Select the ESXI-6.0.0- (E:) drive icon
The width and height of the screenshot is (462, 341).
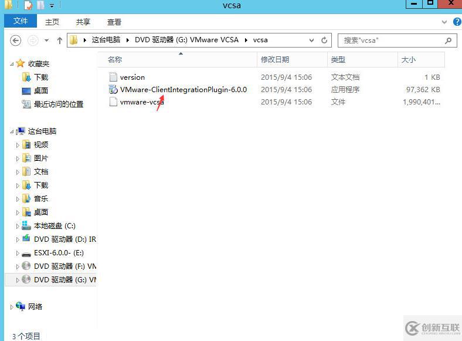point(26,254)
